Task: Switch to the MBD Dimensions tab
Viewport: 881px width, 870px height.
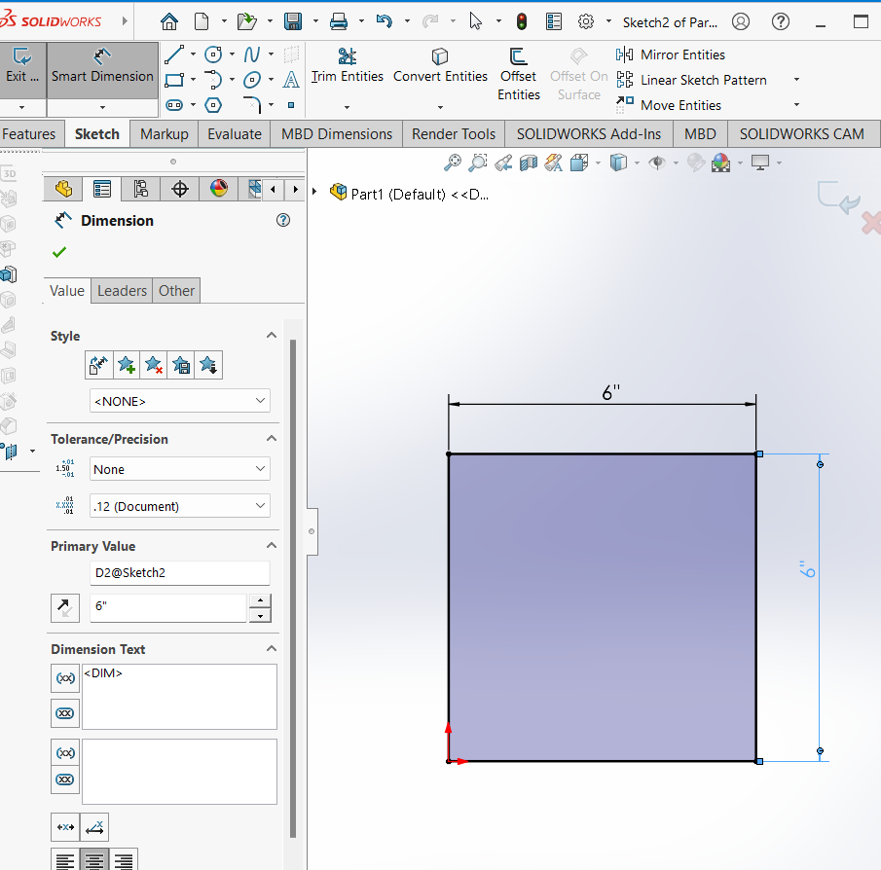Action: pos(337,134)
